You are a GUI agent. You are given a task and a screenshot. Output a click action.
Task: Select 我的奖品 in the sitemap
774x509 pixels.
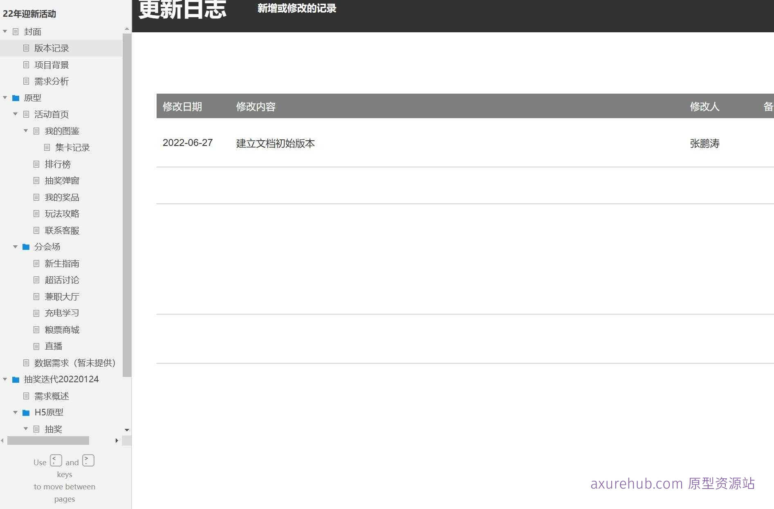pyautogui.click(x=62, y=197)
